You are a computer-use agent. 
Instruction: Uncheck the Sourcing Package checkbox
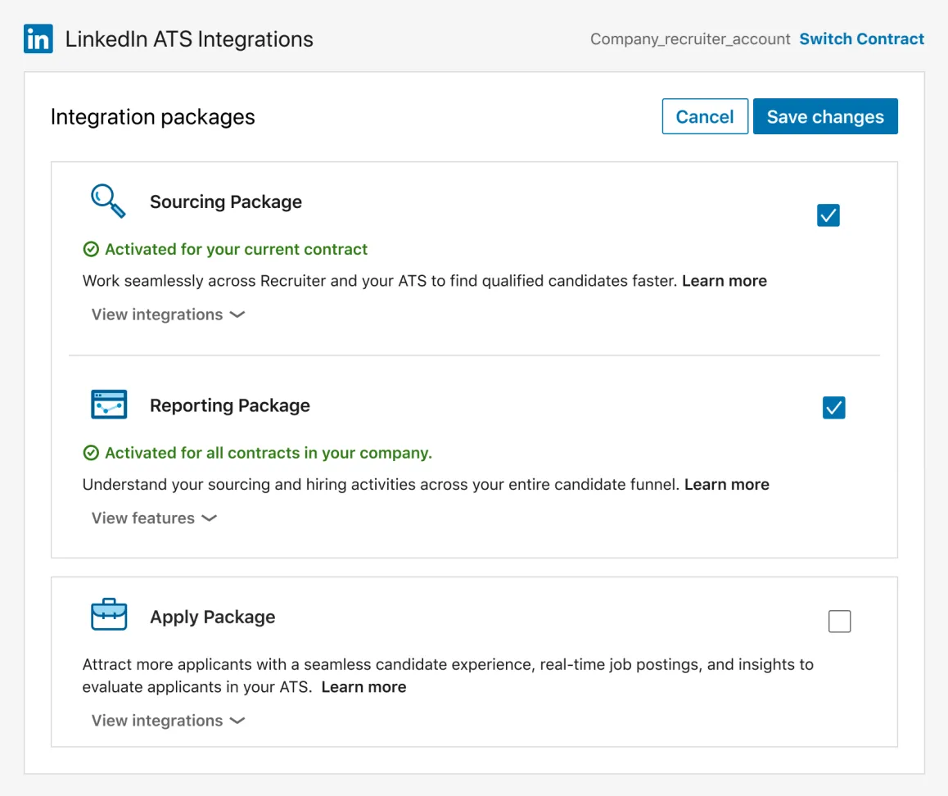[828, 215]
